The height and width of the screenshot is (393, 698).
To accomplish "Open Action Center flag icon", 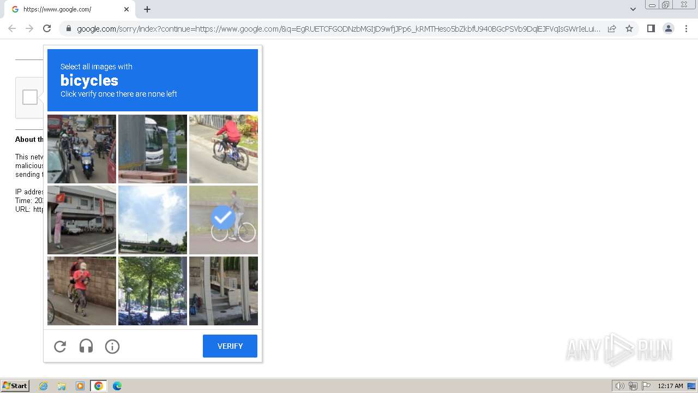I will [646, 386].
